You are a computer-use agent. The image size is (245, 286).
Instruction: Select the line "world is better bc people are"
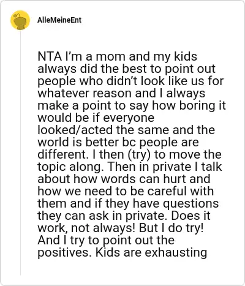118,142
